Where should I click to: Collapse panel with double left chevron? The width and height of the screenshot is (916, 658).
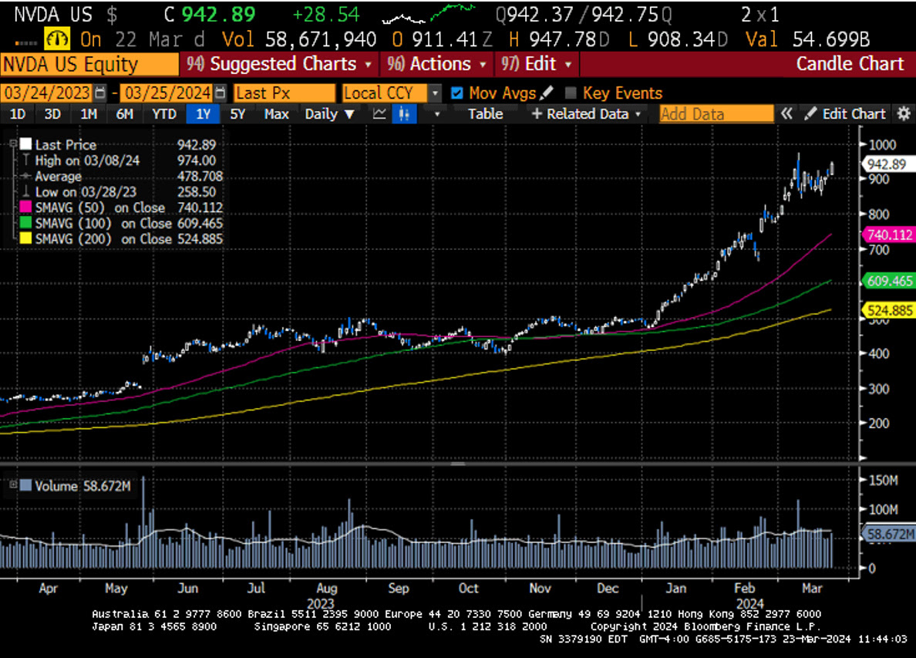[x=787, y=113]
